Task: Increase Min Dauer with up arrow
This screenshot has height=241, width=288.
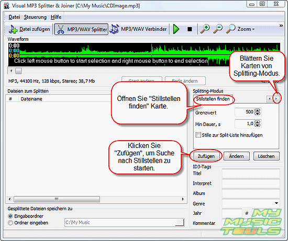Action: tap(258, 122)
